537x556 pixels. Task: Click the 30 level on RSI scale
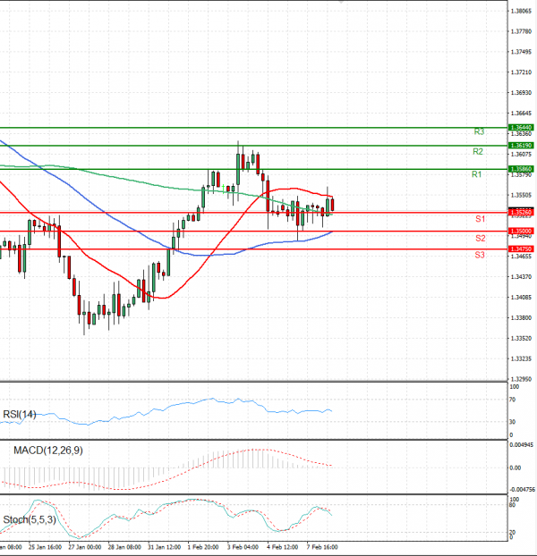[x=512, y=422]
